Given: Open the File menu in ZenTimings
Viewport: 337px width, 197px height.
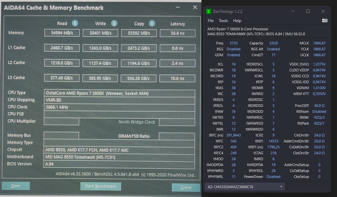Looking at the screenshot, I should [x=211, y=21].
